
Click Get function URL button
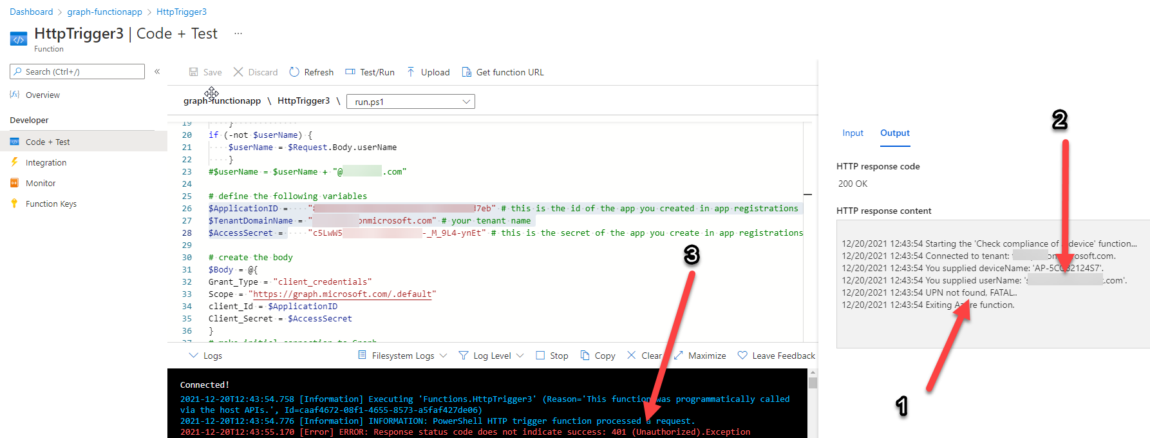(x=503, y=72)
